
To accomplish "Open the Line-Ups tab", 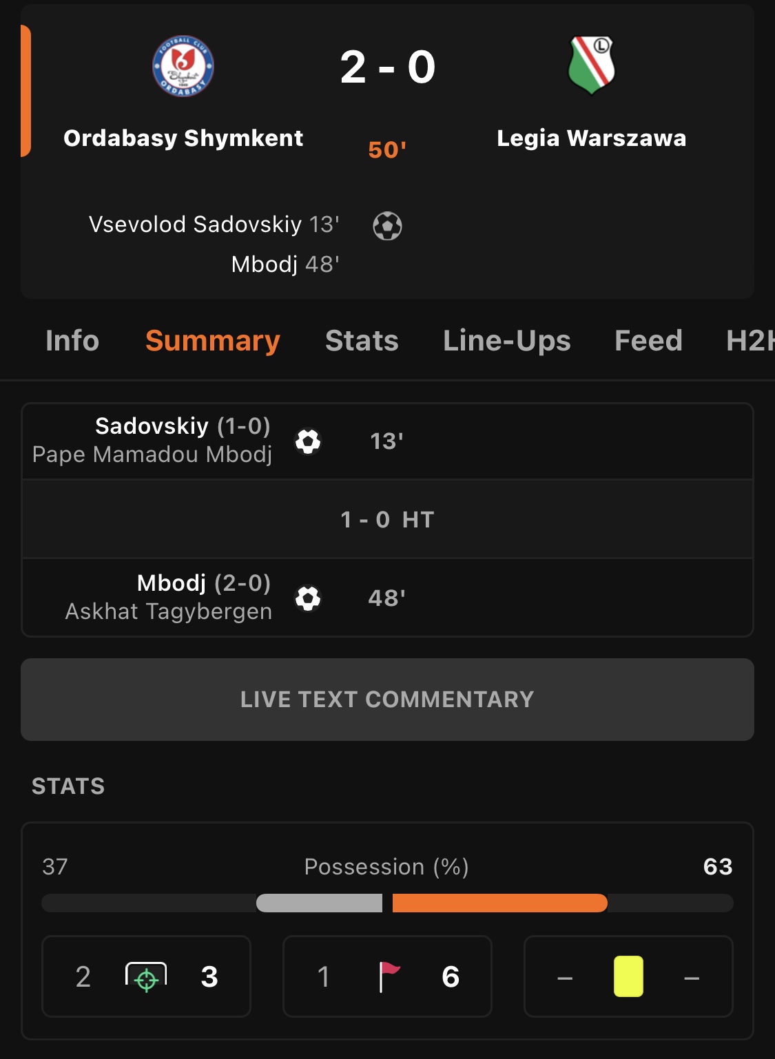I will (x=507, y=341).
